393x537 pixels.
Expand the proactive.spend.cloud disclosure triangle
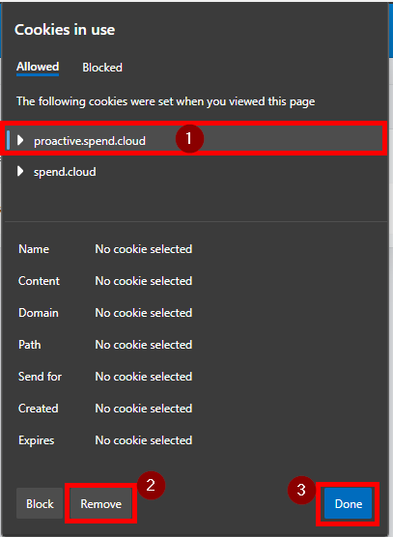[x=20, y=140]
